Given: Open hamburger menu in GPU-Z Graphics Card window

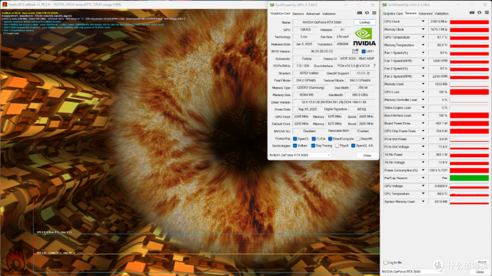Looking at the screenshot, I should [374, 13].
